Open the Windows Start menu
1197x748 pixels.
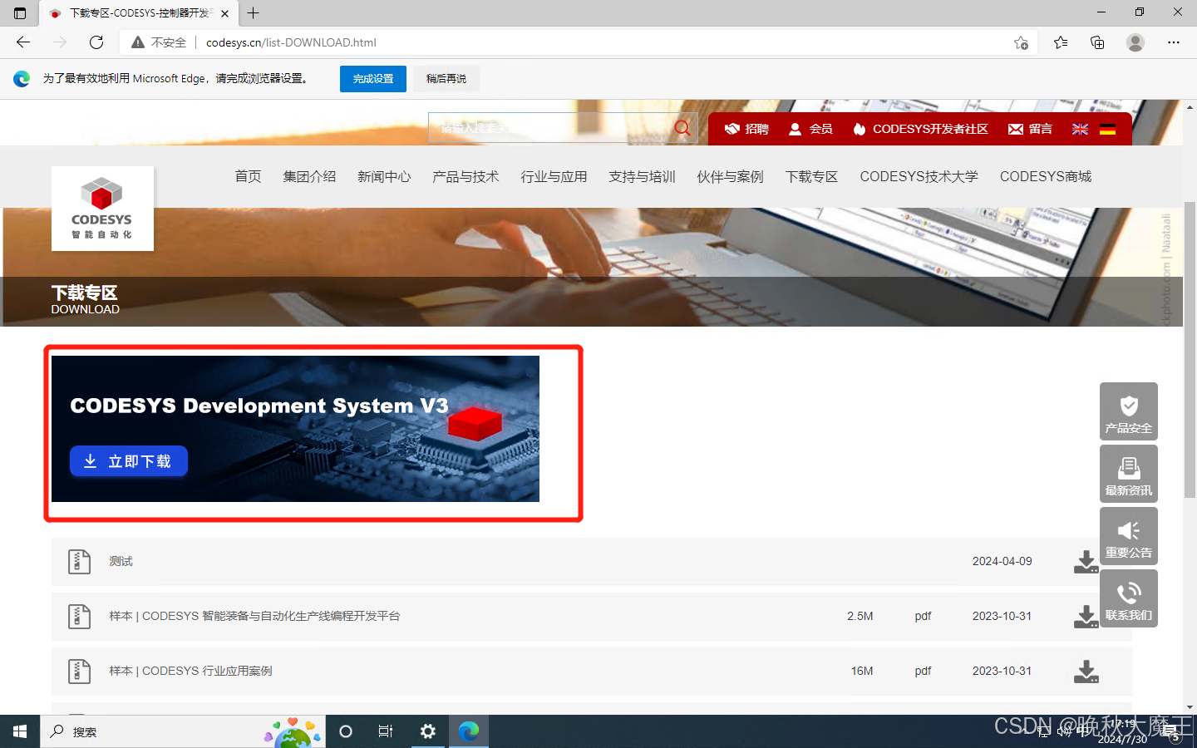click(x=20, y=731)
